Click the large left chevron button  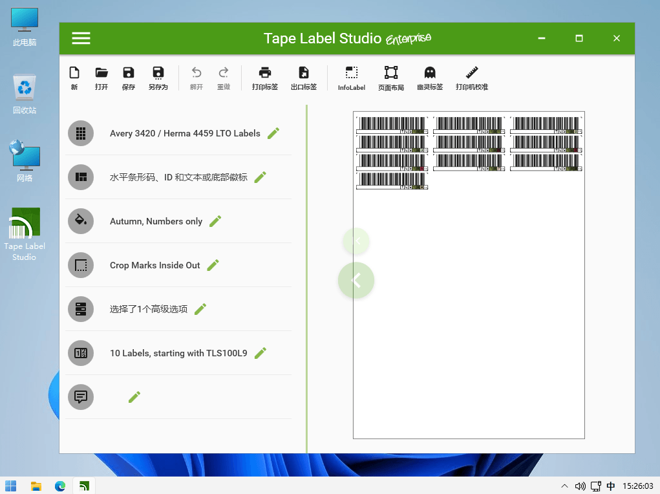[356, 281]
